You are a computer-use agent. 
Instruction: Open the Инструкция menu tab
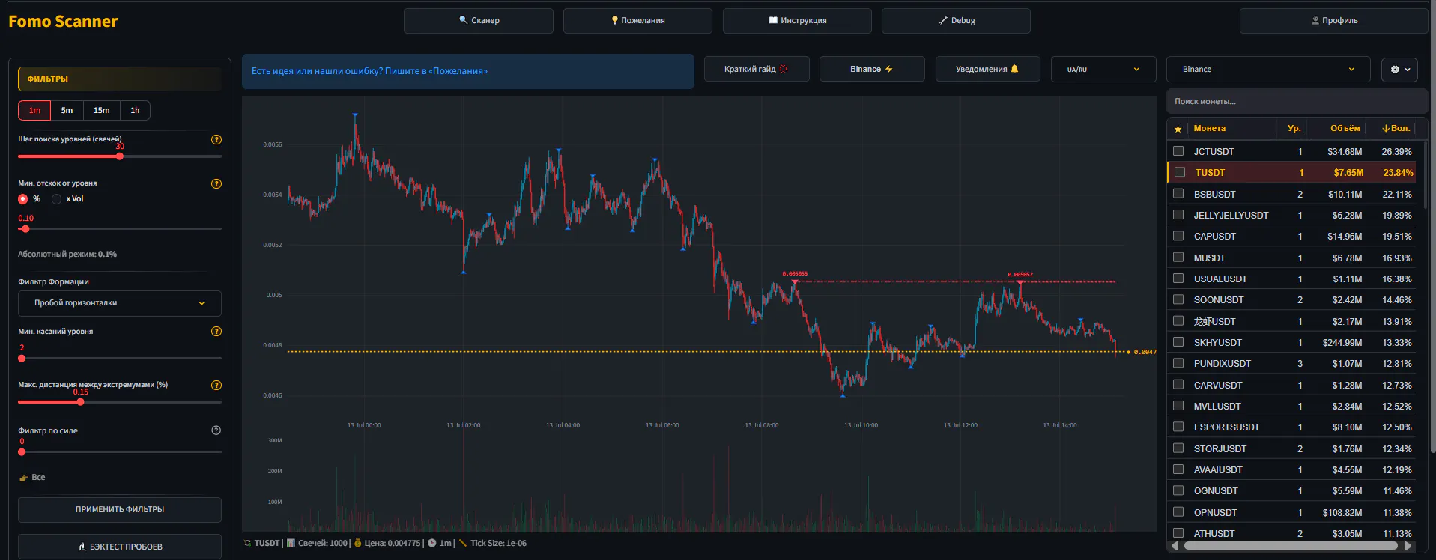[x=797, y=21]
